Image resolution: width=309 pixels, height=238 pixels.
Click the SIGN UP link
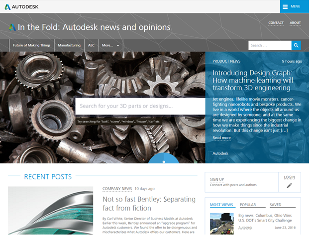pyautogui.click(x=217, y=179)
